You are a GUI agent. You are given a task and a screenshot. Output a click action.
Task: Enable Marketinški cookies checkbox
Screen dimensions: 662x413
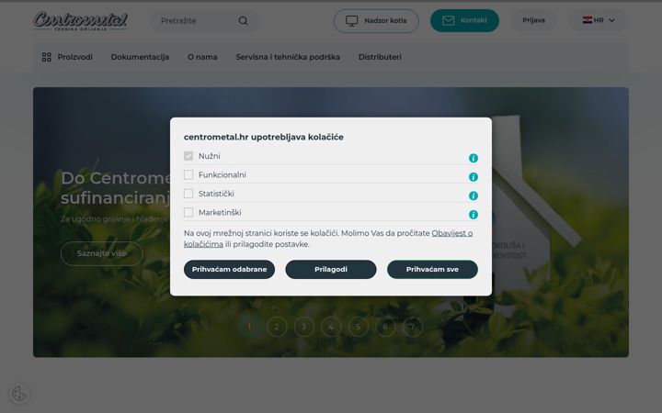click(x=188, y=212)
